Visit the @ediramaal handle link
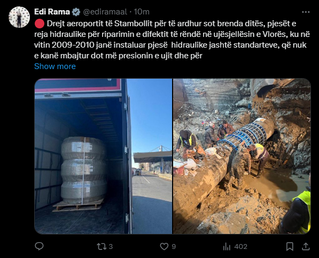Viewport: 319px width, 258px height. click(105, 12)
